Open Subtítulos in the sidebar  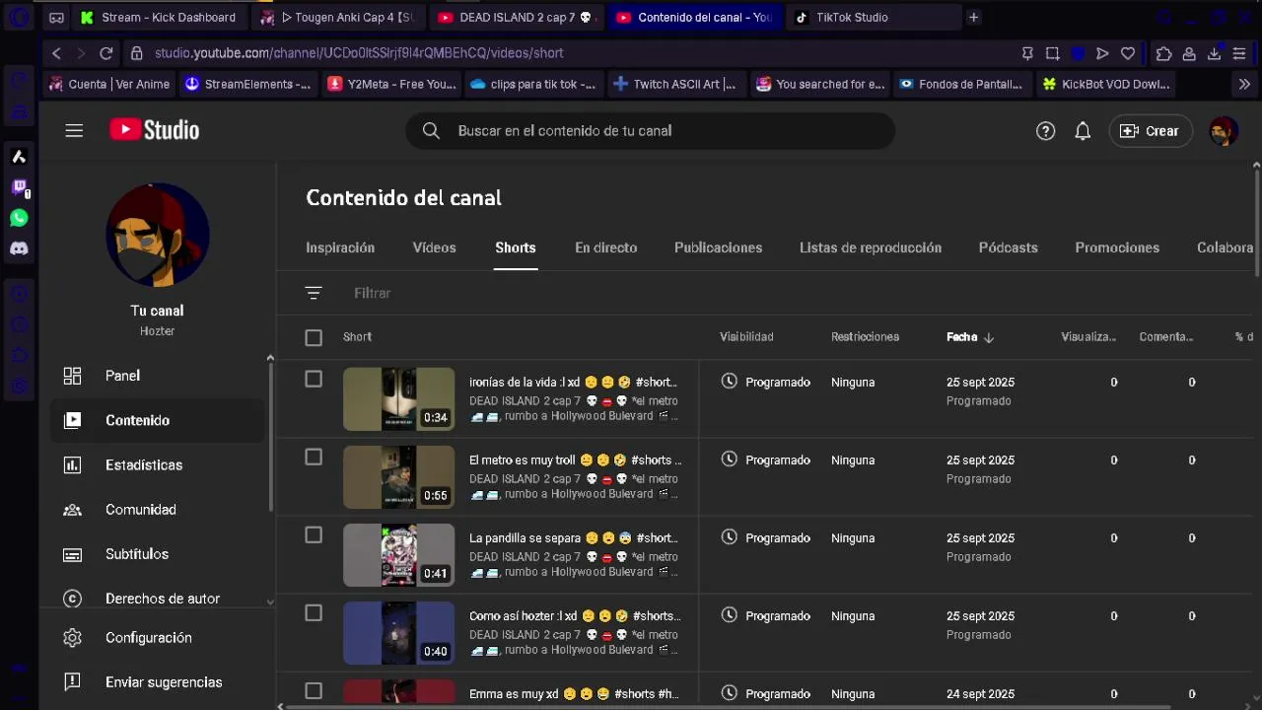coord(157,554)
